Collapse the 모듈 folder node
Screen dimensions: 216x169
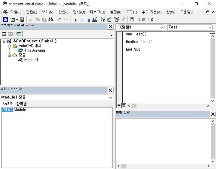(x=9, y=55)
